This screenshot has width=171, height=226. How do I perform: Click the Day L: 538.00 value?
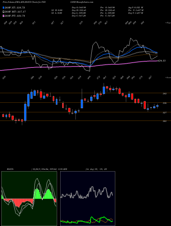point(79,13)
